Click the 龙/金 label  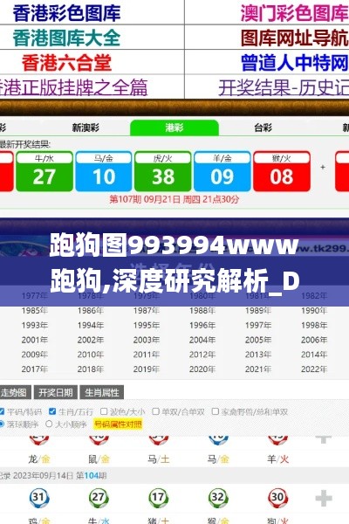pyautogui.click(x=39, y=459)
